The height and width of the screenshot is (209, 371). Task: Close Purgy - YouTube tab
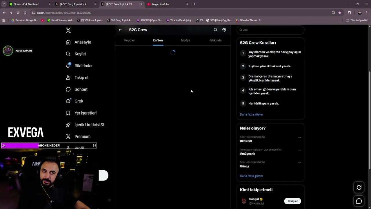[x=187, y=4]
